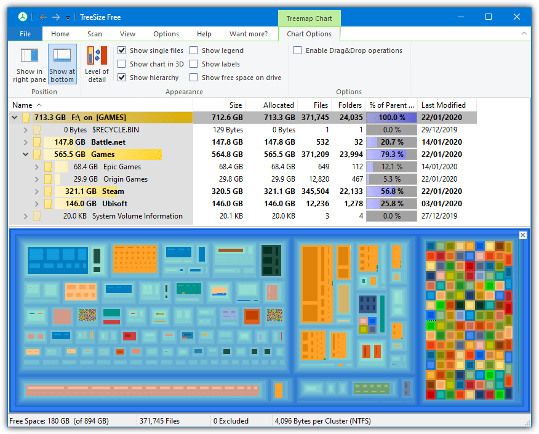
Task: Close the treemap chart panel
Action: click(522, 235)
